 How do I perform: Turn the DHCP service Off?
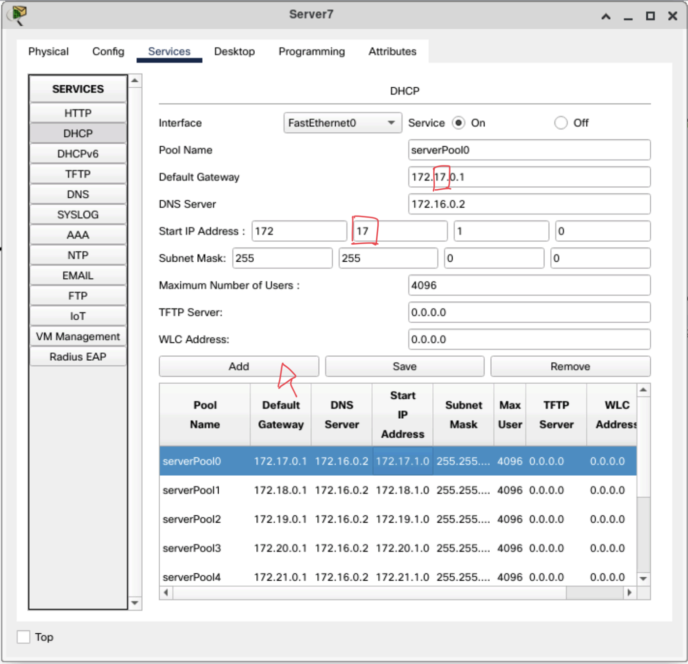point(561,123)
